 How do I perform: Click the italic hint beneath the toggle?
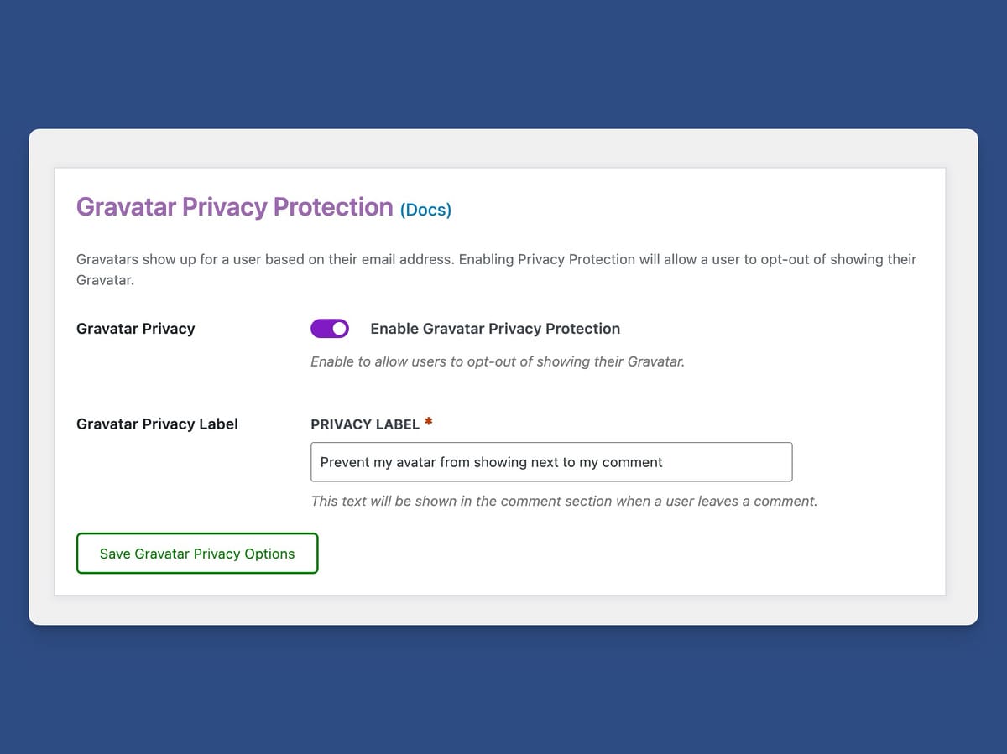tap(497, 362)
